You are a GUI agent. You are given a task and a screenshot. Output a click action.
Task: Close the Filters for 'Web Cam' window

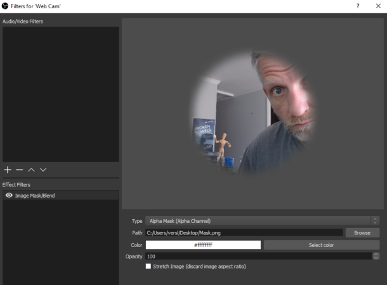[x=378, y=6]
